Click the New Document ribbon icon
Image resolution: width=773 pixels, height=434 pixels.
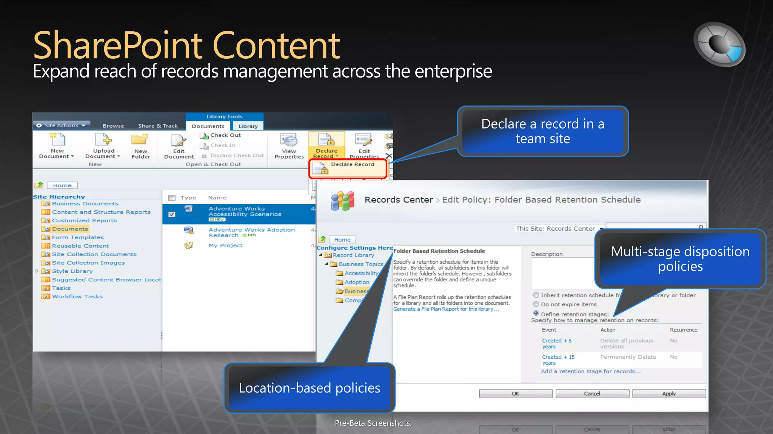coord(57,140)
